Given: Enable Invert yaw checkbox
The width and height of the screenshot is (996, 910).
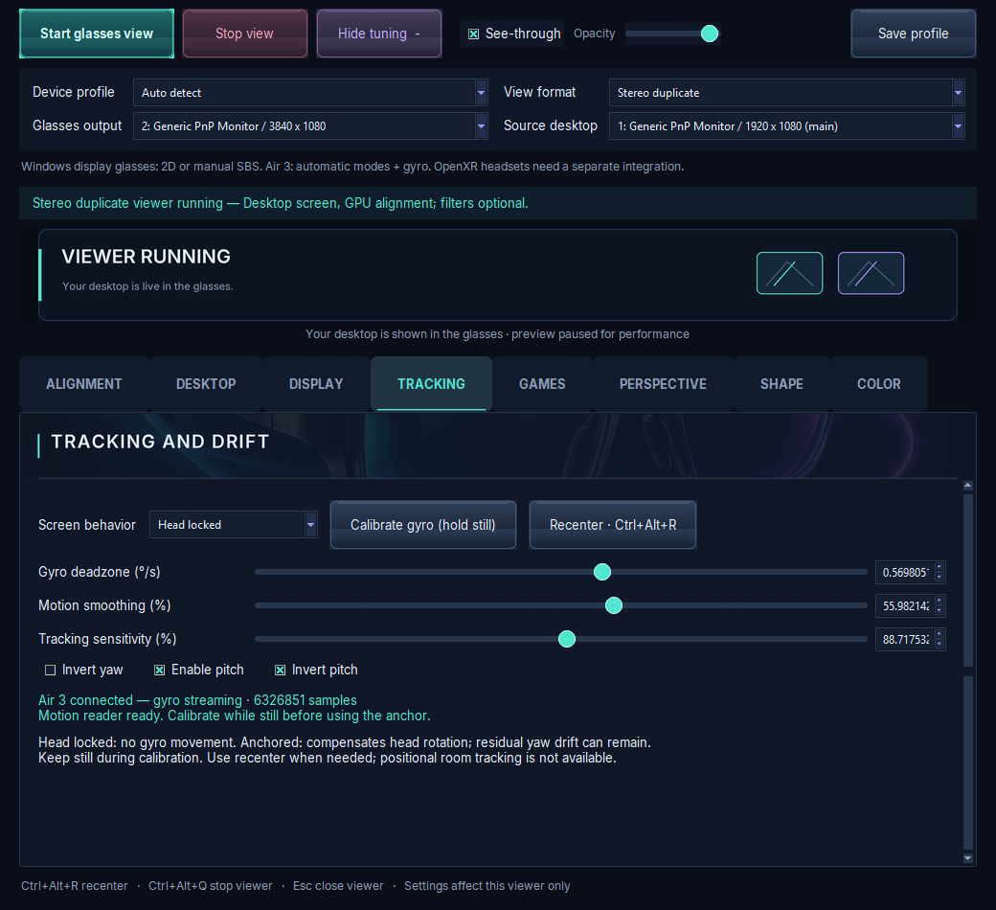Looking at the screenshot, I should point(50,670).
